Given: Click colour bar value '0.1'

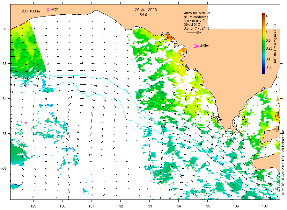Looking at the screenshot, I should coord(268,59).
